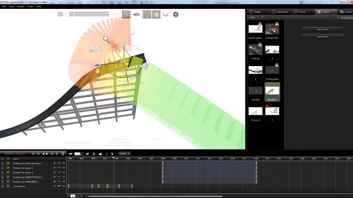Screen dimensions: 353x198
Task: Click the curved ramp icon in toolbar
Action: [x=165, y=15]
